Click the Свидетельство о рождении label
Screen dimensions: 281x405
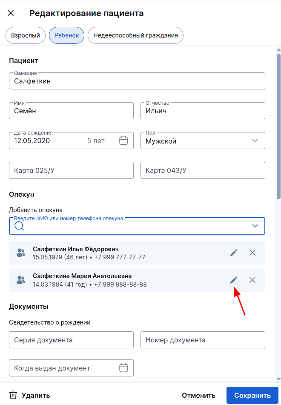click(x=49, y=322)
